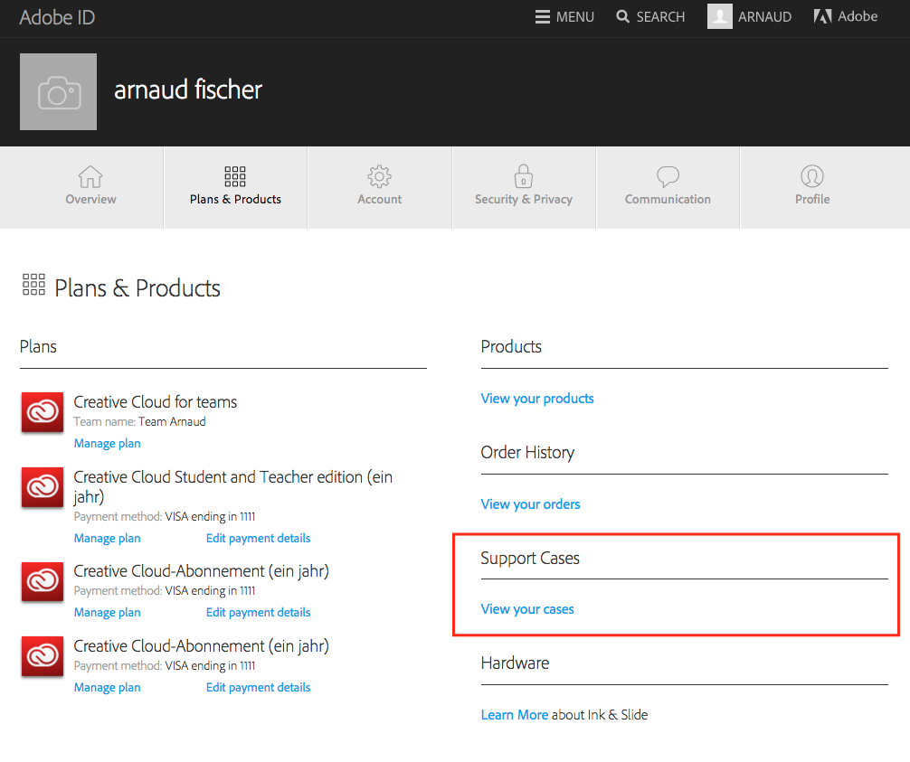Select the Security & Privacy lock icon
Screen dimensions: 910x762
(x=523, y=177)
